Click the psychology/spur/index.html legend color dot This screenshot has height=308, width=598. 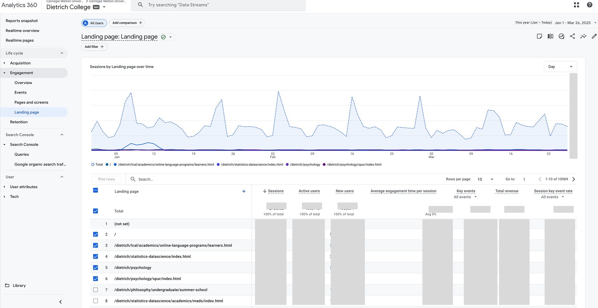coord(324,165)
